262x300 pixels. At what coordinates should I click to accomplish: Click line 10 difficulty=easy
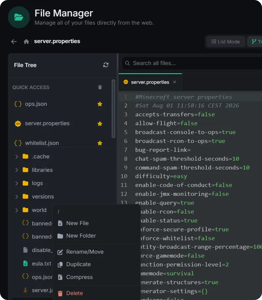click(x=161, y=176)
